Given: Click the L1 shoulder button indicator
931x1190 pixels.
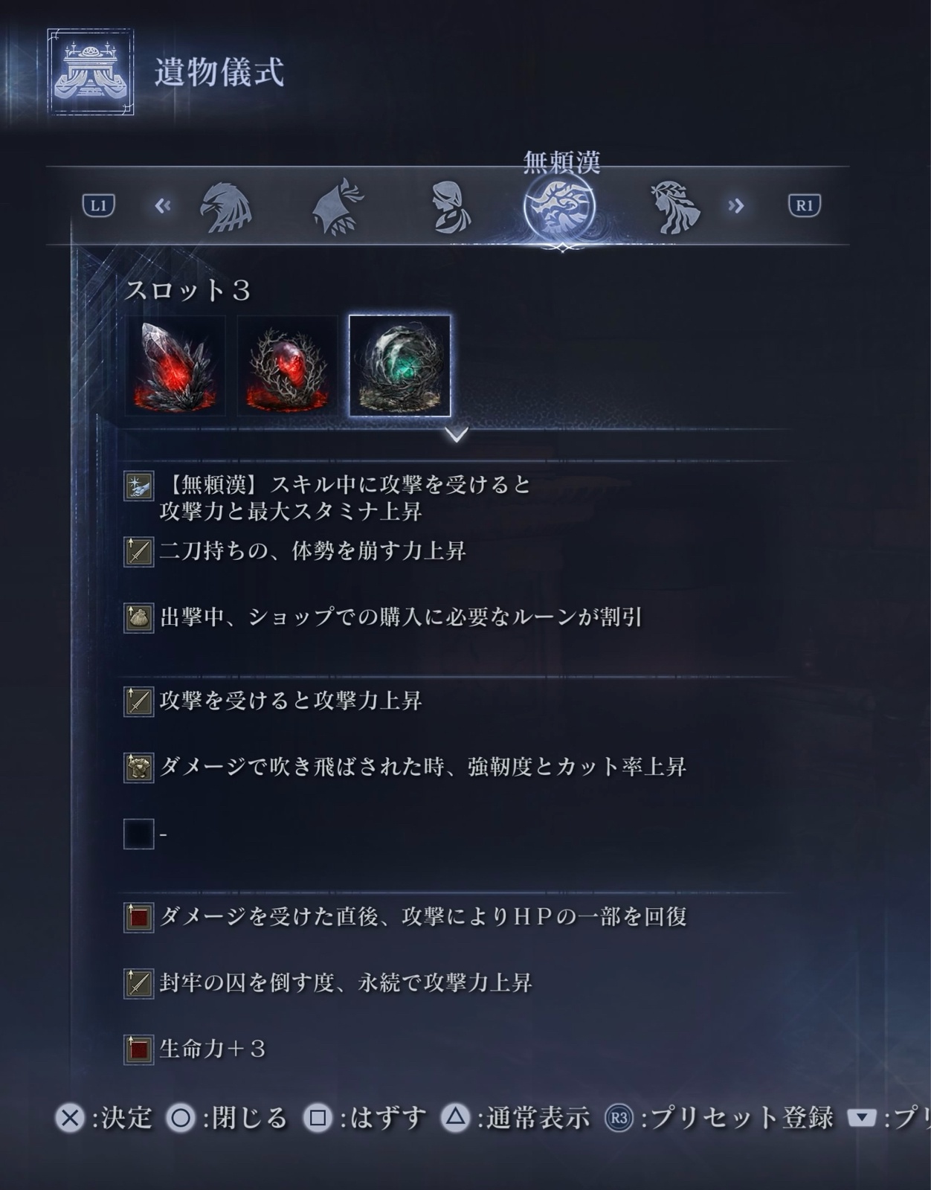Looking at the screenshot, I should tap(98, 206).
